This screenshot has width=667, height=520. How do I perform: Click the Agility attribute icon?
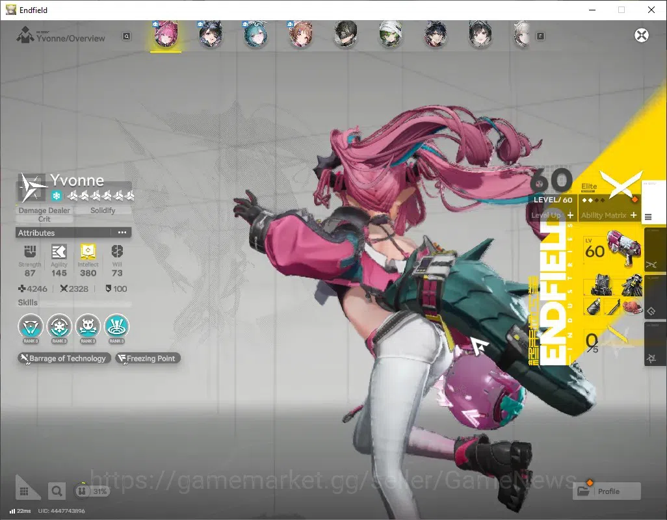(59, 252)
